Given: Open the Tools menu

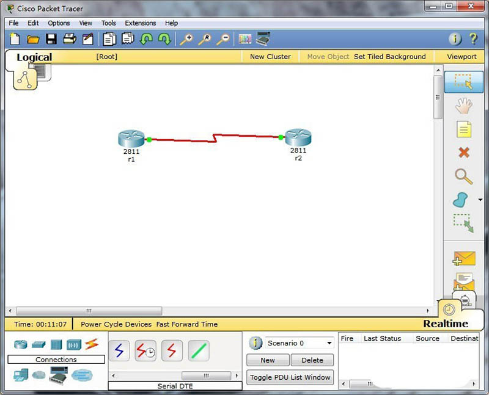Looking at the screenshot, I should pos(109,23).
